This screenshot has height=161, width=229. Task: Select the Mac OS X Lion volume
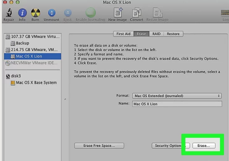32,56
